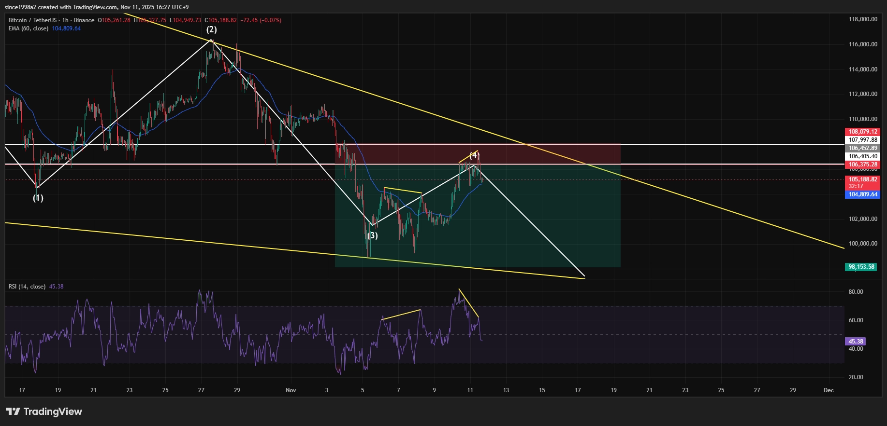Click the white 107,997.88 price tag
The height and width of the screenshot is (426, 887).
tap(863, 140)
